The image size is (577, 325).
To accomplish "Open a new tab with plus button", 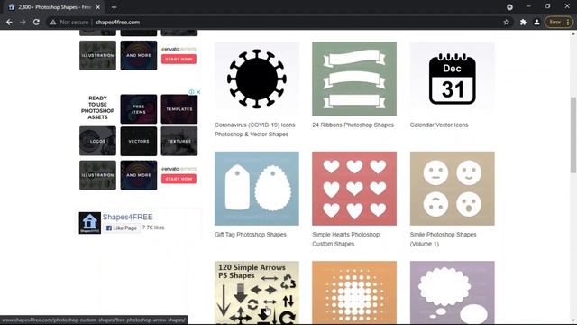I will 114,7.
